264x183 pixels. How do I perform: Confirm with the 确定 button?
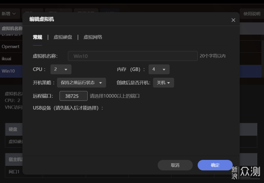point(215,165)
